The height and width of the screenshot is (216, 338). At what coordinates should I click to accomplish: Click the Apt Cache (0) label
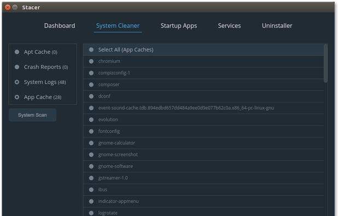[x=40, y=52]
